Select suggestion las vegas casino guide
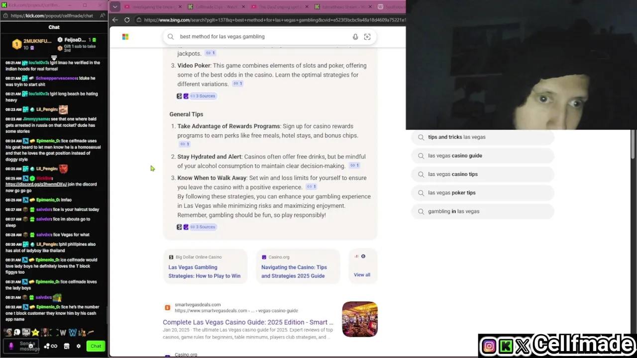The width and height of the screenshot is (637, 358). click(x=483, y=156)
